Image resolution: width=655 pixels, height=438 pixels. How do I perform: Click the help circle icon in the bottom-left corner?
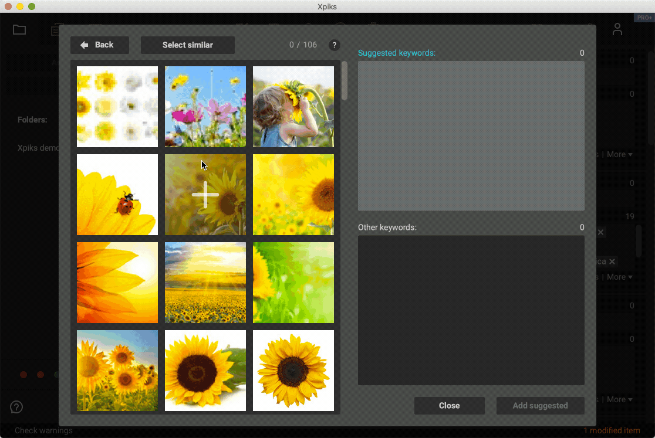click(16, 407)
